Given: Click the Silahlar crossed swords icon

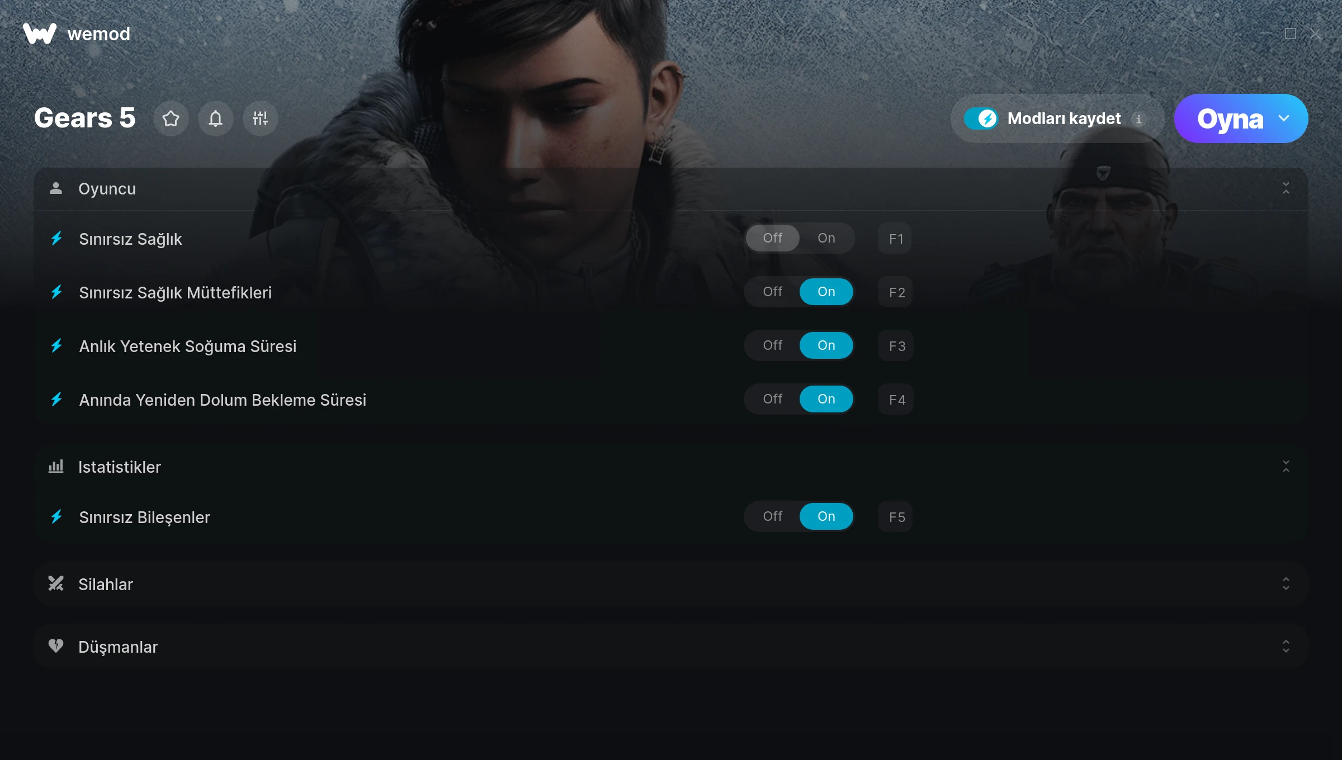Looking at the screenshot, I should pyautogui.click(x=56, y=584).
